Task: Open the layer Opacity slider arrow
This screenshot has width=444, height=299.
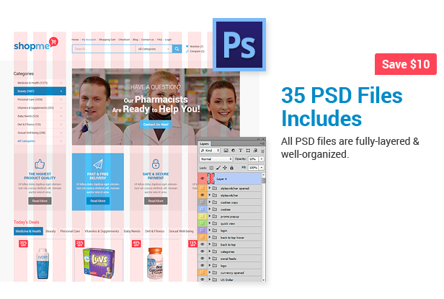Action: [262, 159]
